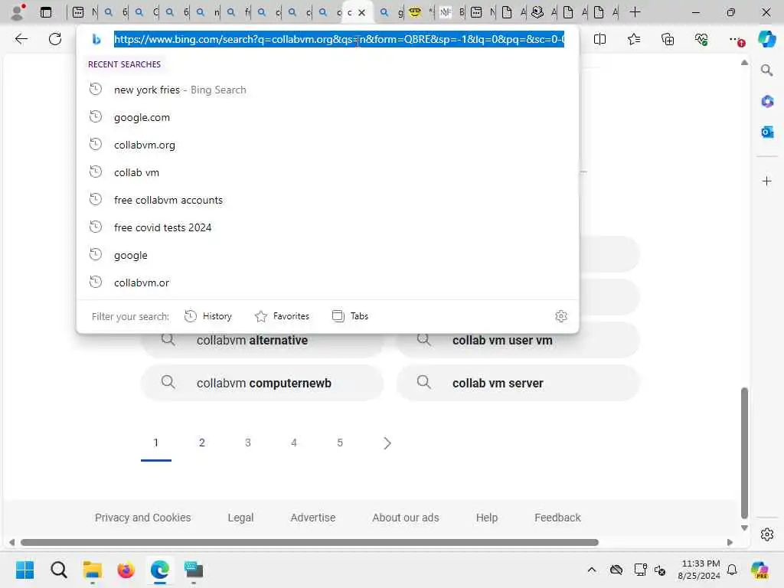Search related "collab vm user vm"
This screenshot has height=588, width=784.
tap(518, 341)
